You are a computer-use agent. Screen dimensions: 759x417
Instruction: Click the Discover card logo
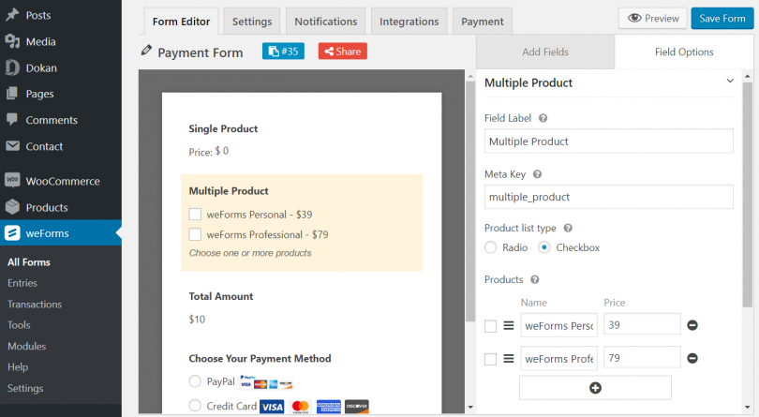(x=357, y=407)
